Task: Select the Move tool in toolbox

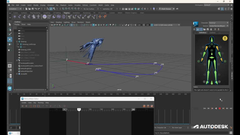Action: [10, 39]
